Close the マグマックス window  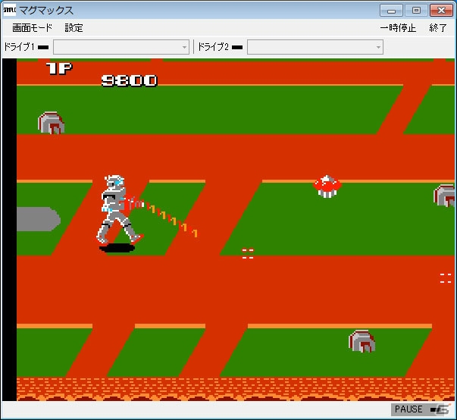coord(441,11)
